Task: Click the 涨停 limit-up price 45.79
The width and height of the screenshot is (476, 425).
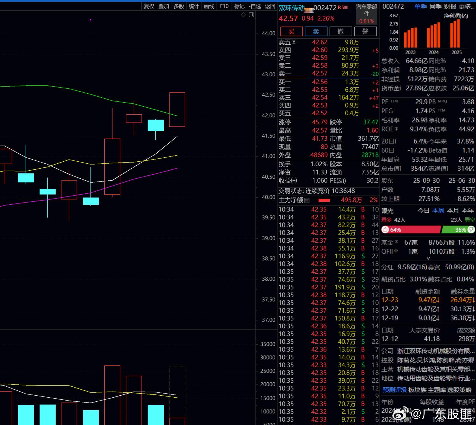Action: pyautogui.click(x=319, y=122)
